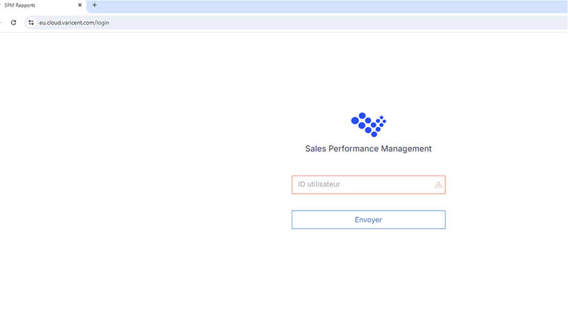Viewport: 568px width, 314px height.
Task: Click the gap between ID field and Envoyer
Action: point(368,202)
